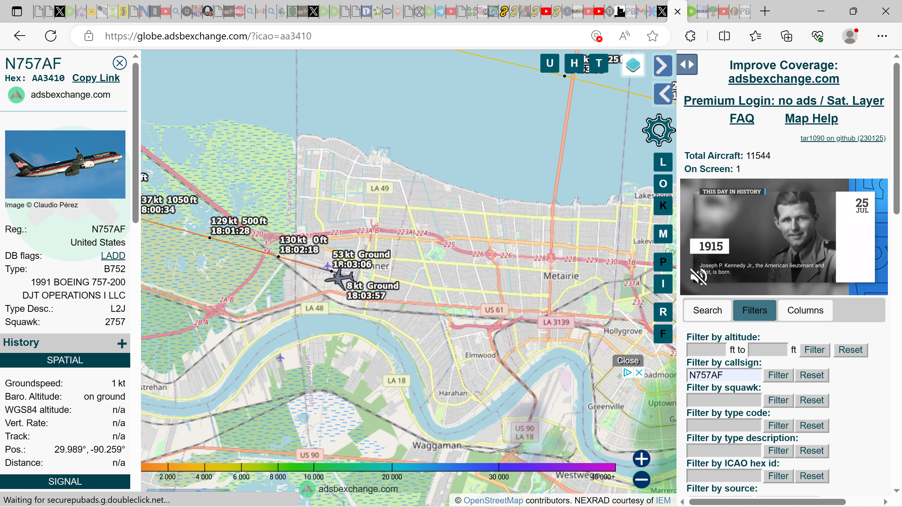Close the N757AF aircraft info panel

coord(120,63)
